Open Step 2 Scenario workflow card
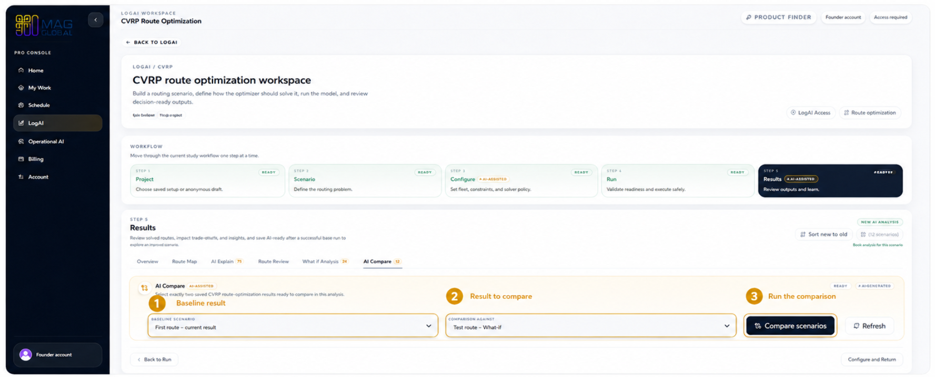This screenshot has height=377, width=935. pos(365,181)
